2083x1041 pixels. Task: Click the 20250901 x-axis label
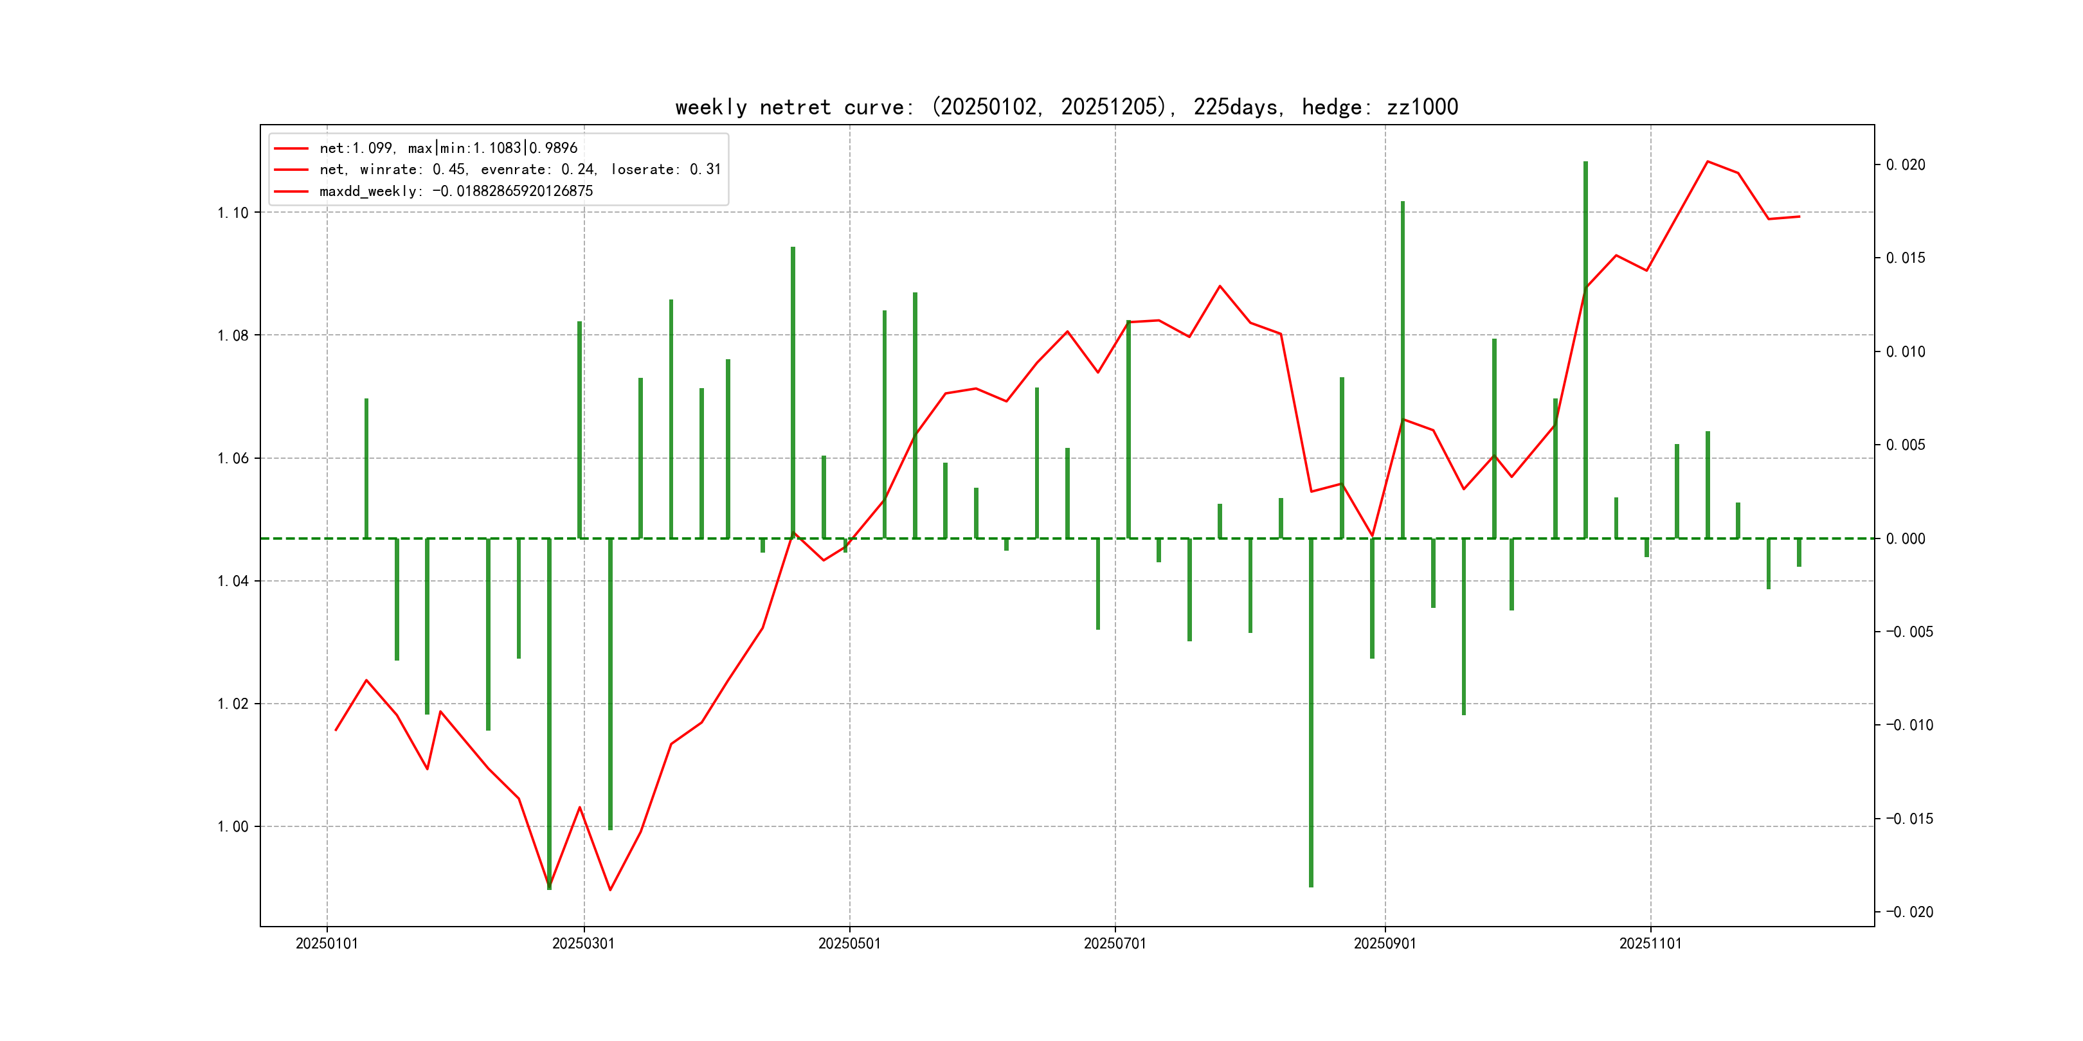1384,943
